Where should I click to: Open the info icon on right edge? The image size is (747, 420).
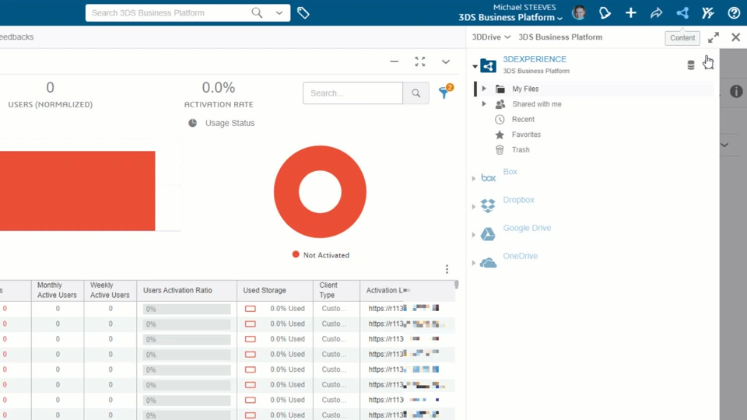736,91
